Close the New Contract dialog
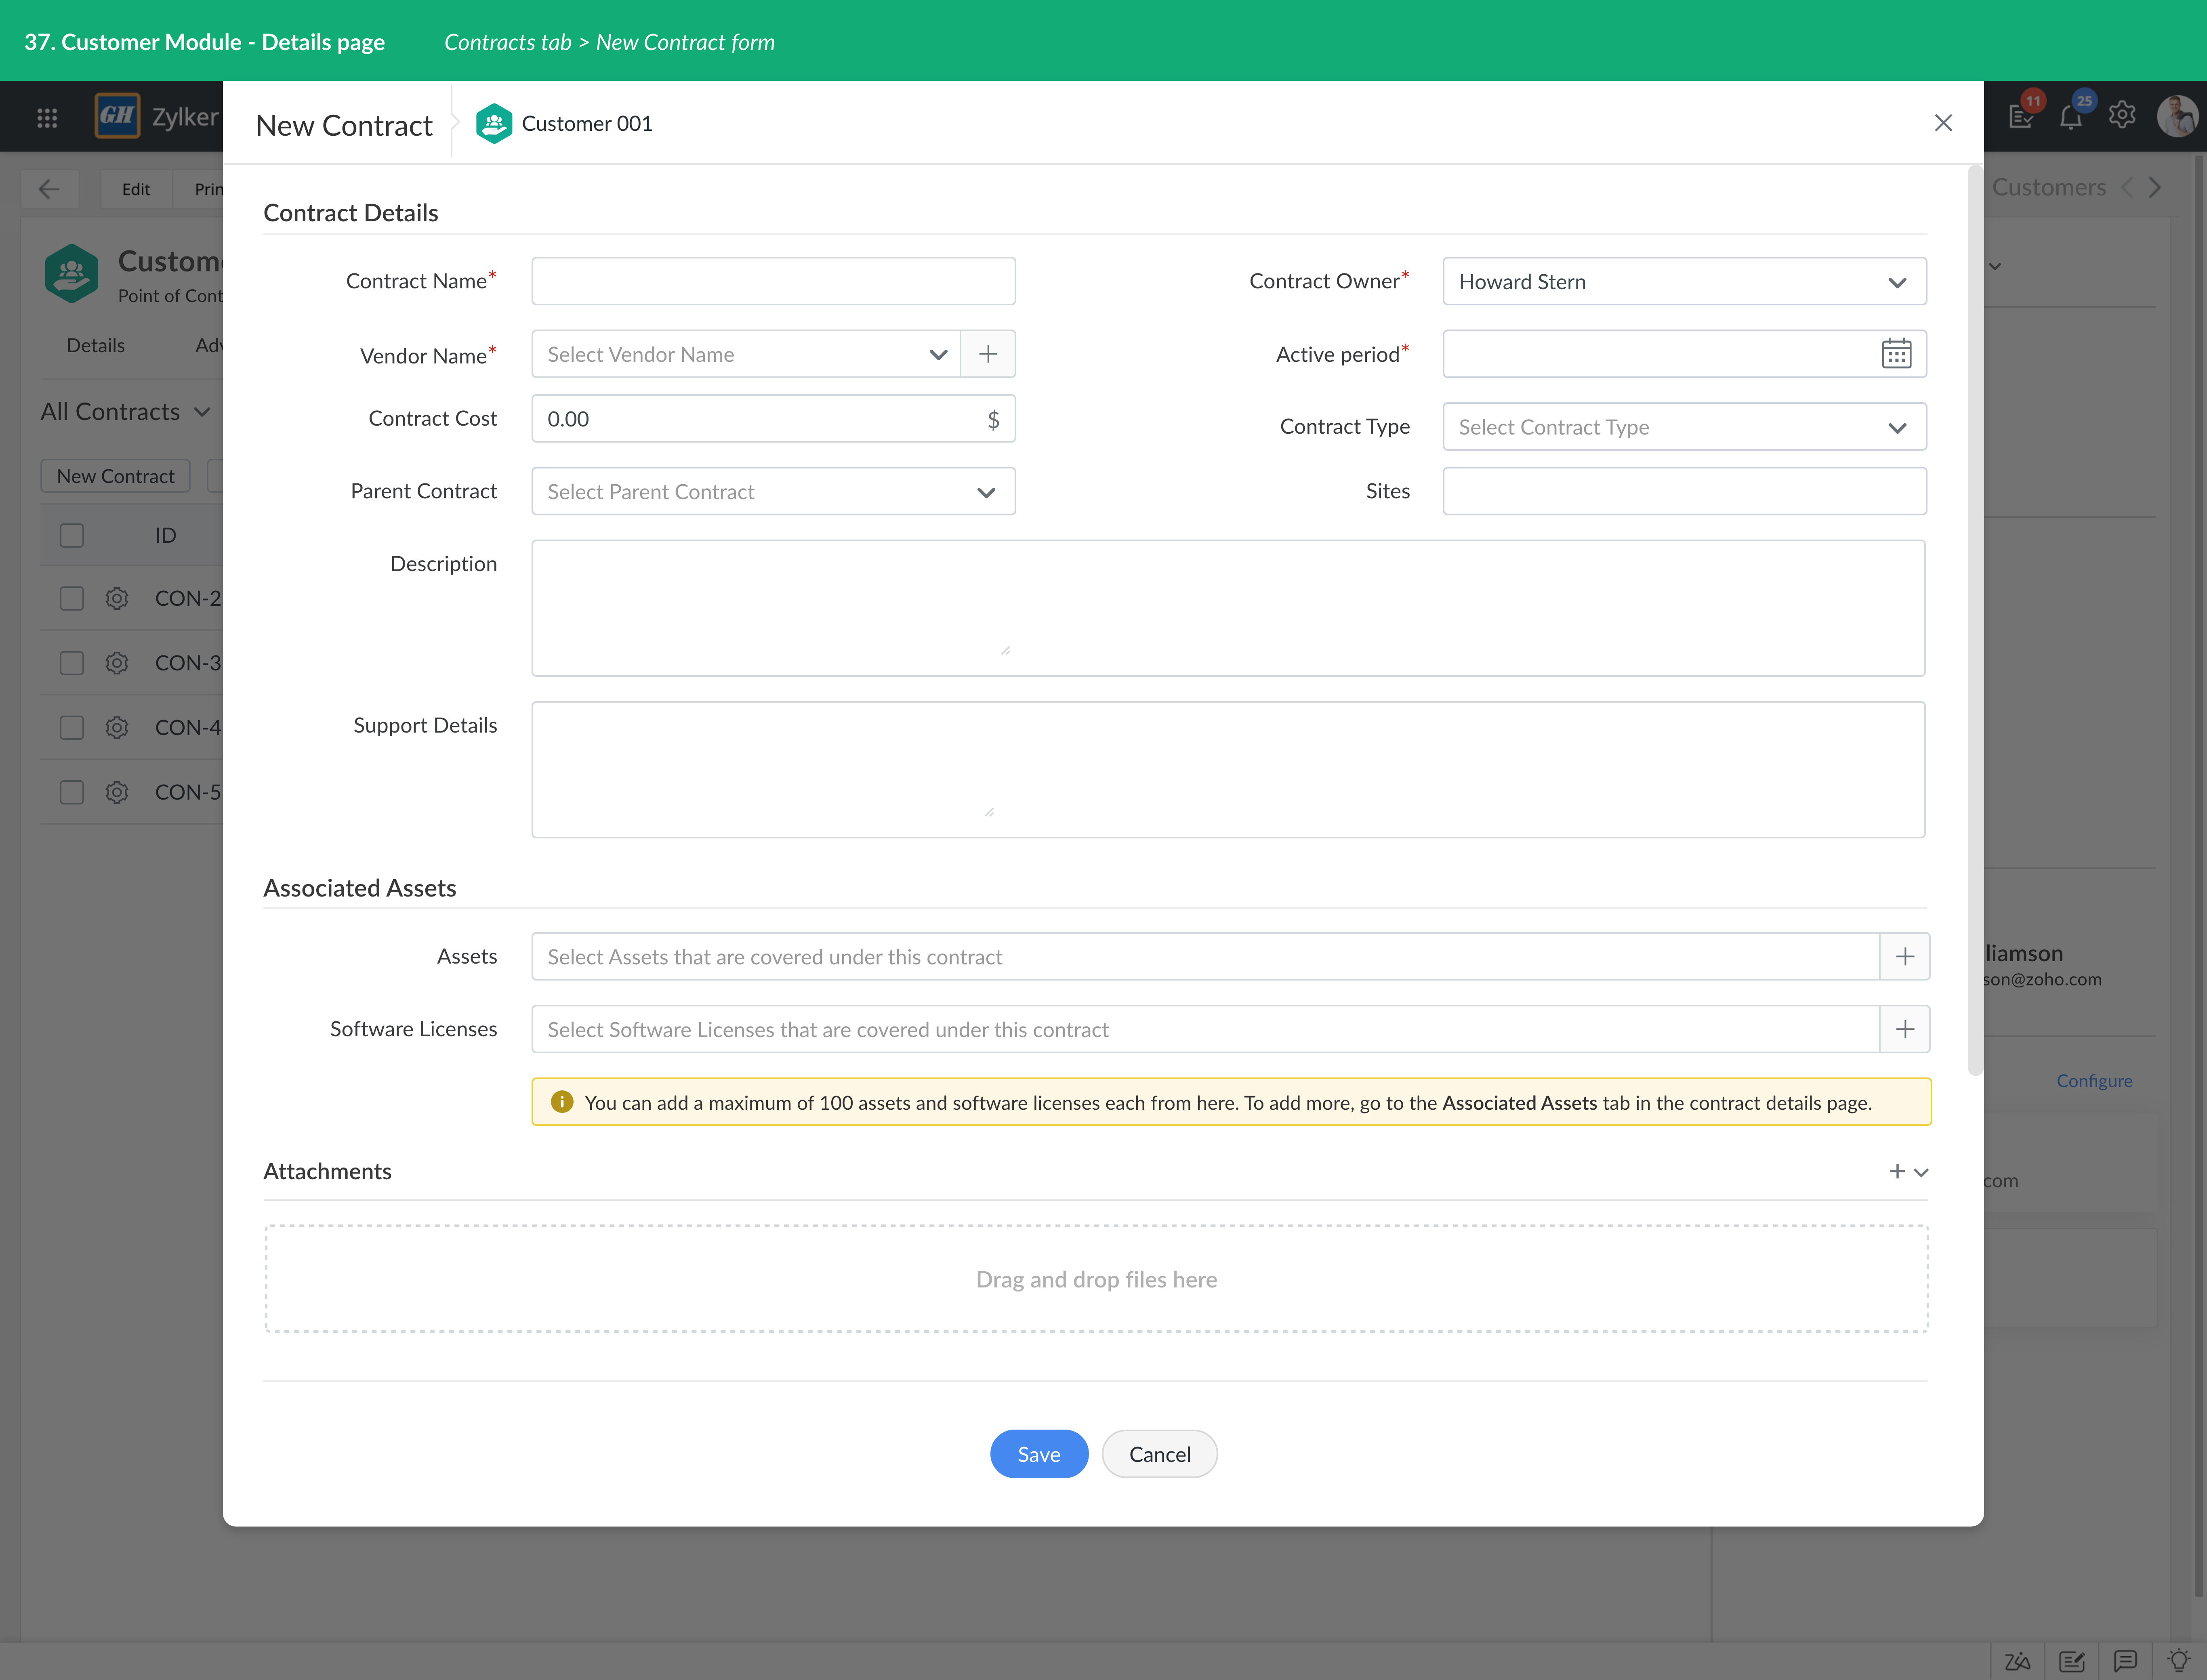The image size is (2207, 1680). coord(1943,123)
